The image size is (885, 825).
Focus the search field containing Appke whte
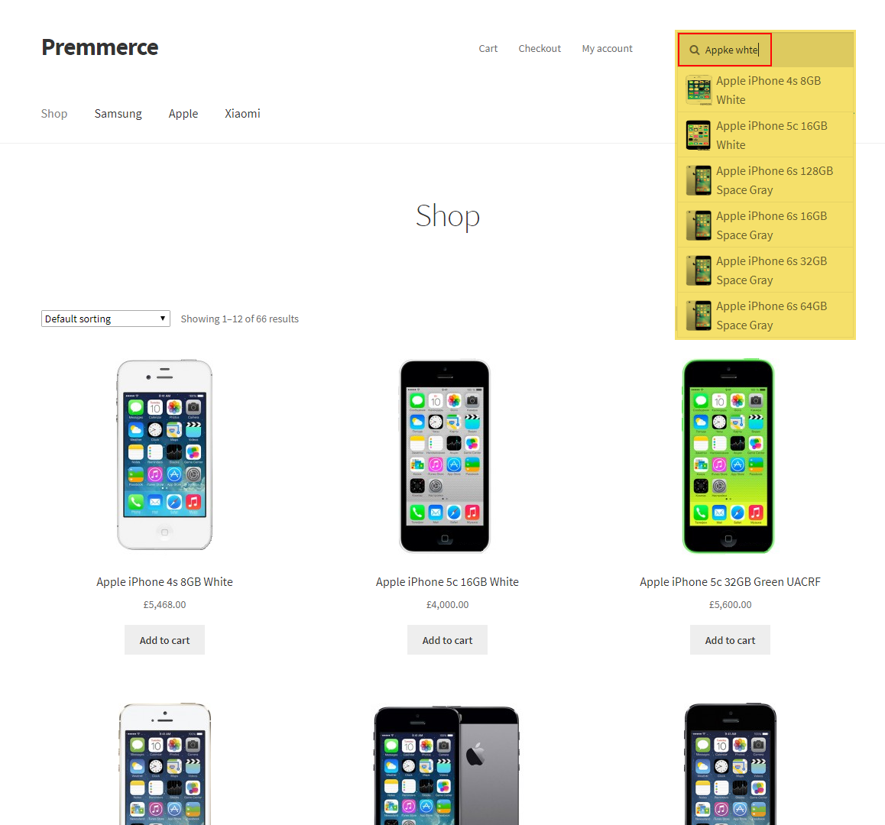pos(725,50)
